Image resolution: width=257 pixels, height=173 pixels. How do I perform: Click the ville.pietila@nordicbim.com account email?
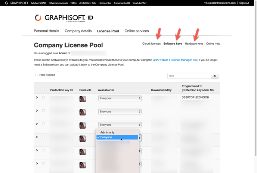pos(220,3)
